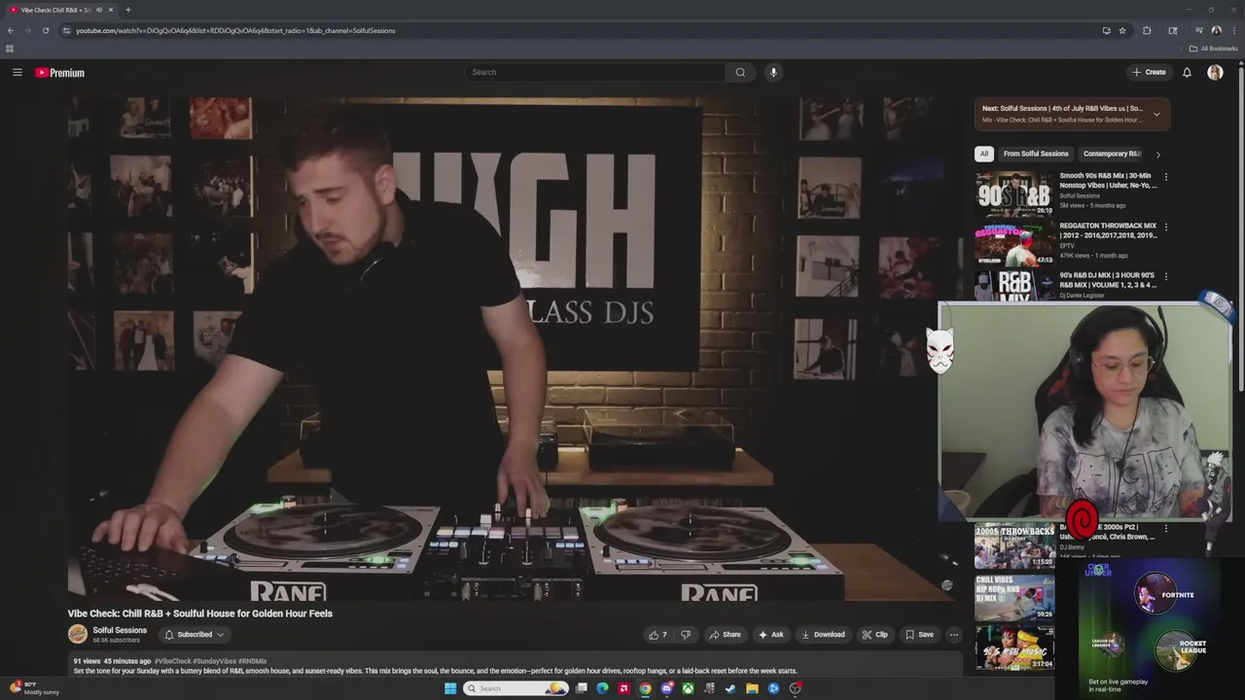
Task: Click the Save button
Action: point(919,635)
